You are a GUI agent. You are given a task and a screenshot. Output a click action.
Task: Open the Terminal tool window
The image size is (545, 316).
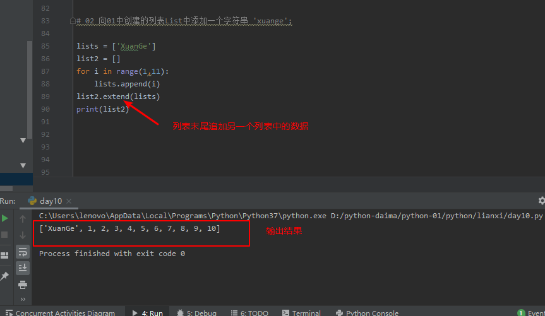coord(301,312)
